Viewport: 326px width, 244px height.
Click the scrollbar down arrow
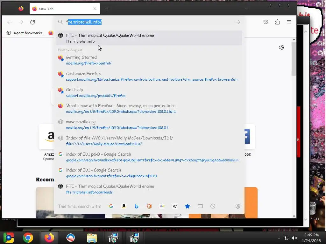294,216
